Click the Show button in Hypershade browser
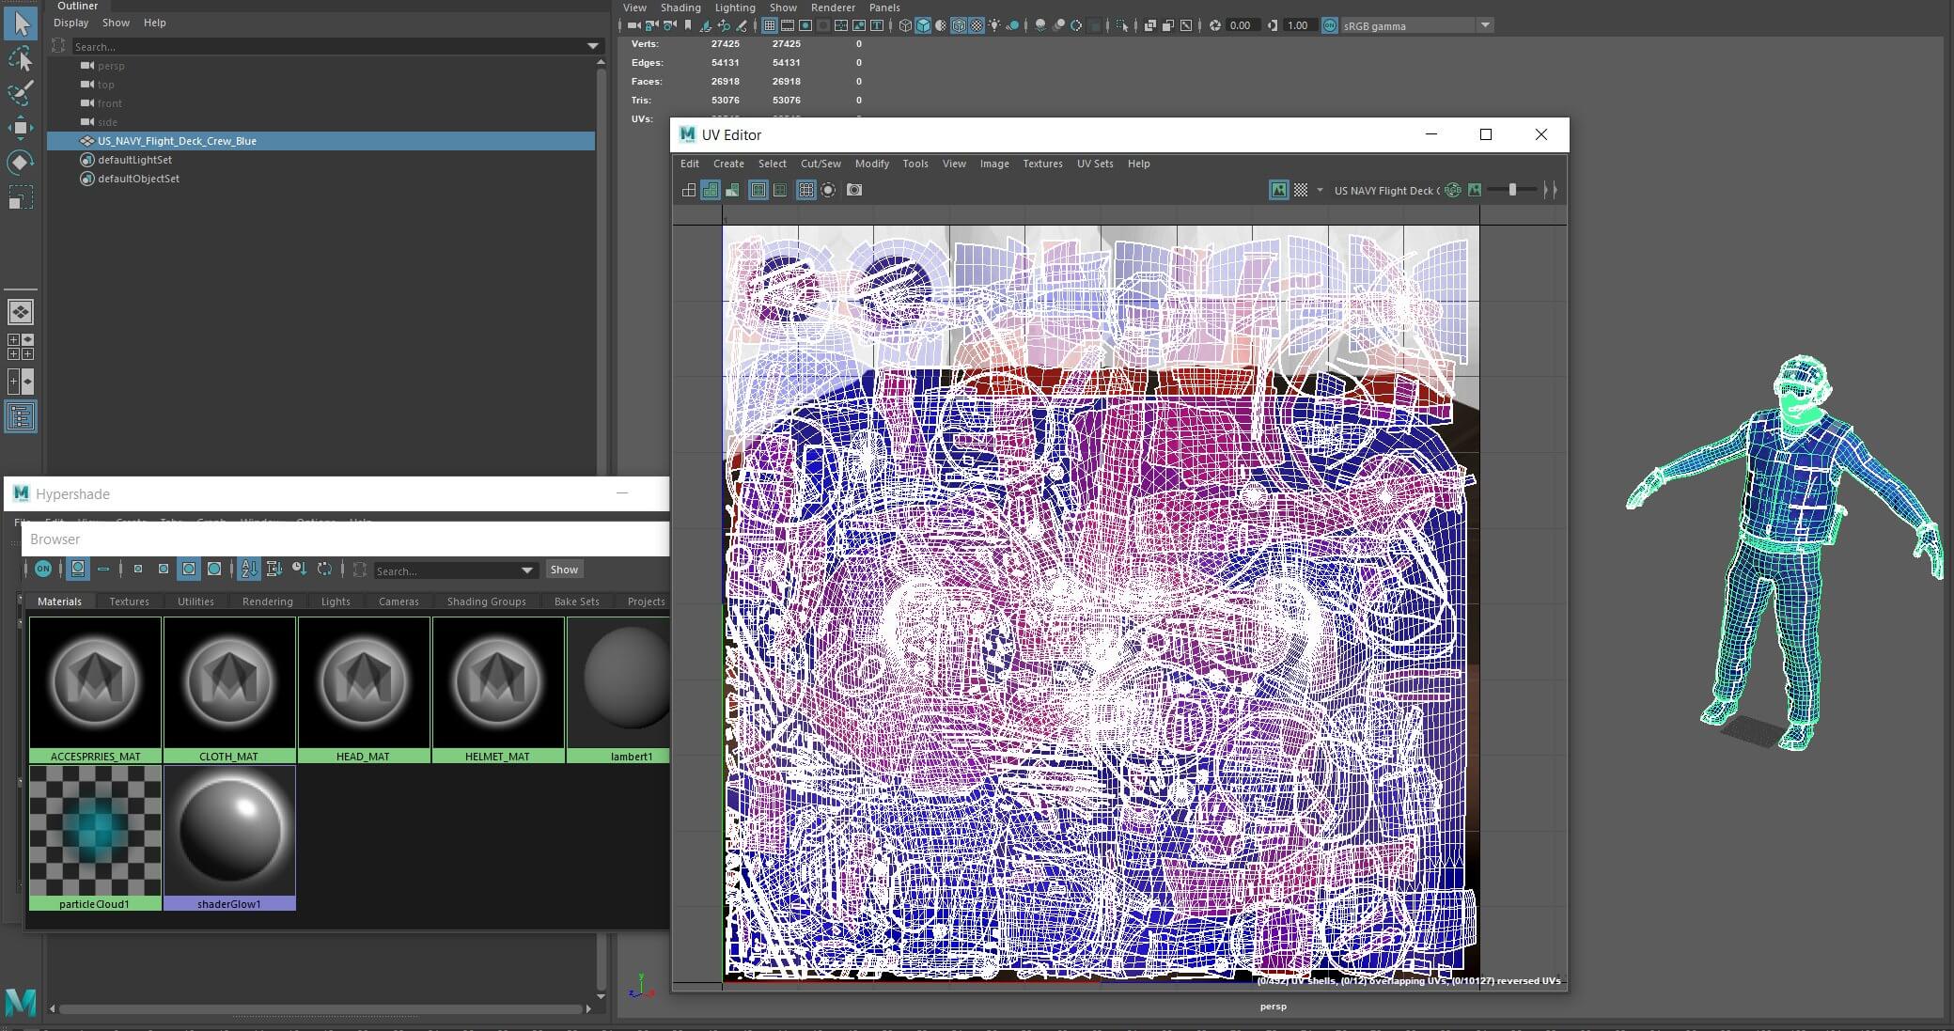Image resolution: width=1954 pixels, height=1031 pixels. coord(564,570)
